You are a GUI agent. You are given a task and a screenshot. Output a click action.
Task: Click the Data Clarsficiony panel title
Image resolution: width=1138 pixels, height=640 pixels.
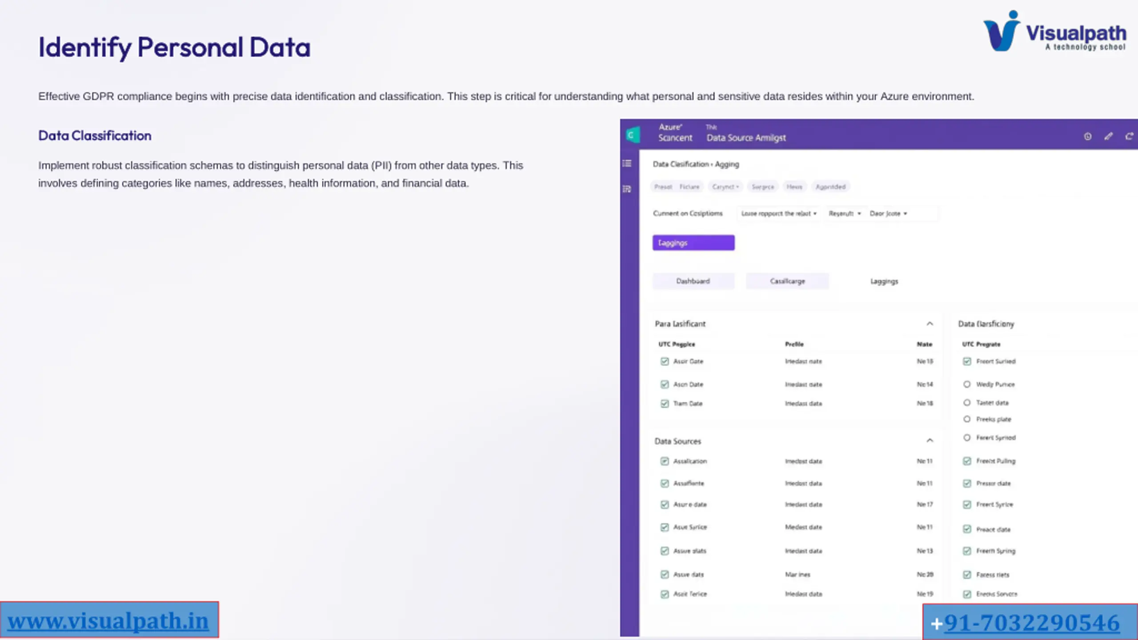(x=986, y=324)
